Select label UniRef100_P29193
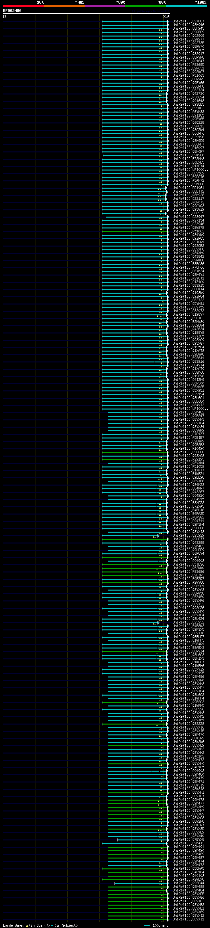Image resolution: width=210 pixels, height=928 pixels. pos(188,459)
